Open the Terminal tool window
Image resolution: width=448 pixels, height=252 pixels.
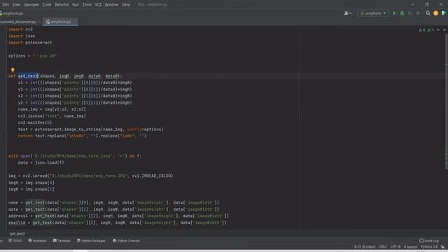tap(62, 241)
